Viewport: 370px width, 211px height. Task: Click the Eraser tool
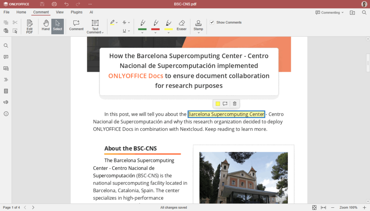click(181, 25)
